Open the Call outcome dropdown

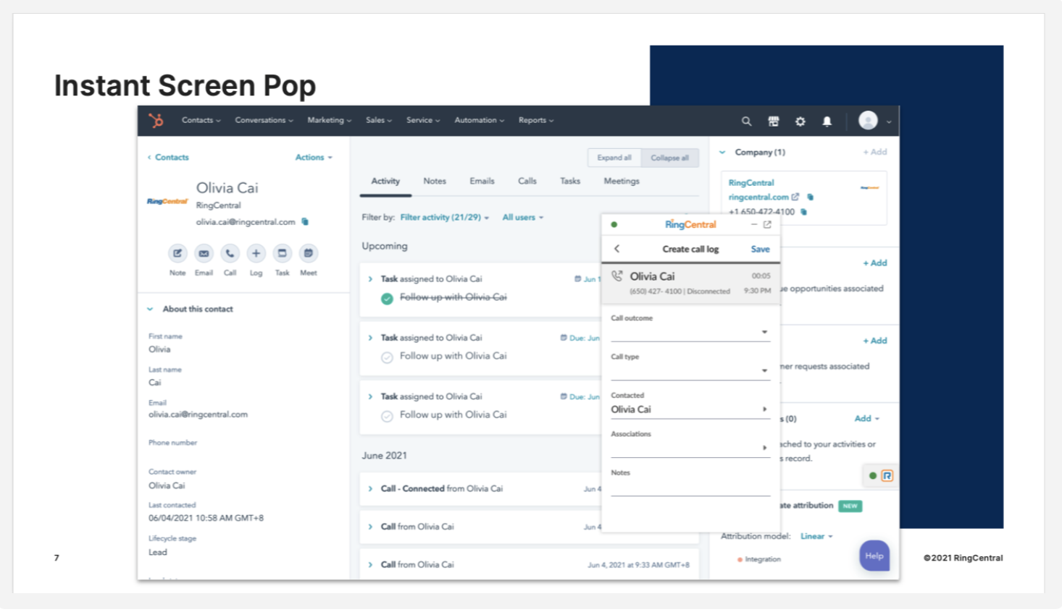pos(690,332)
